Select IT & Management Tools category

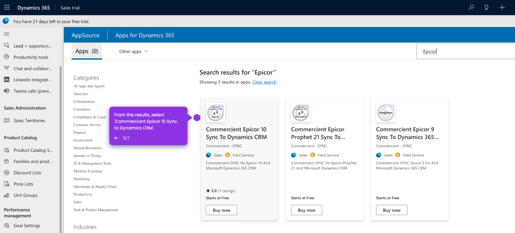pos(93,164)
